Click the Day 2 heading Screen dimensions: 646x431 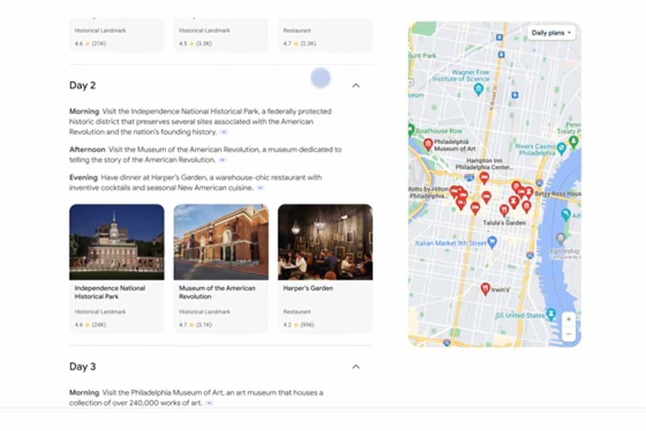pyautogui.click(x=82, y=85)
